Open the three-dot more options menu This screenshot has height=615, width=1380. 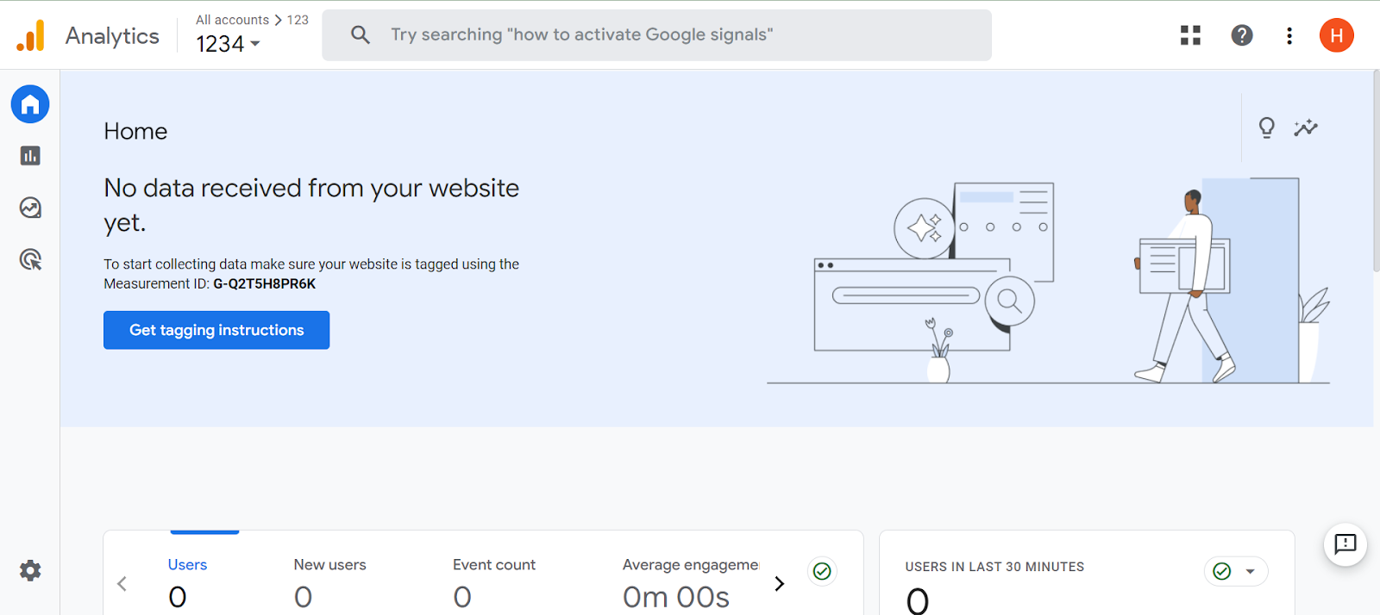[1289, 35]
